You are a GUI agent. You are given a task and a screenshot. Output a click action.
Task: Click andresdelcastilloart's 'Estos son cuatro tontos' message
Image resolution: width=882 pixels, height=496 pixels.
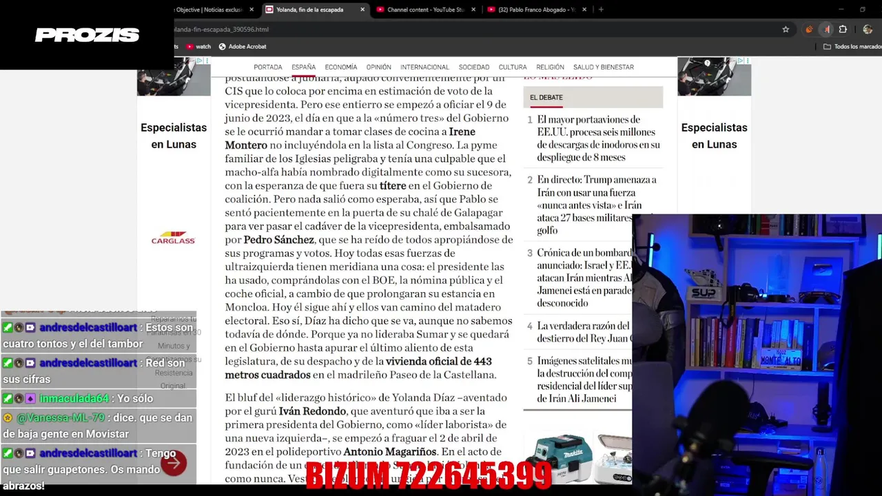98,335
